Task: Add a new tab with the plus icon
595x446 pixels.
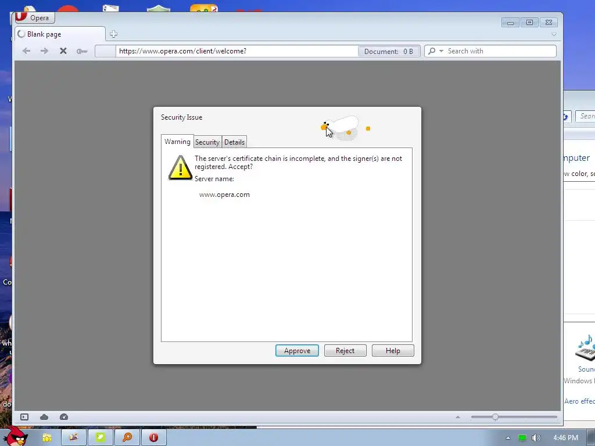Action: pos(113,34)
